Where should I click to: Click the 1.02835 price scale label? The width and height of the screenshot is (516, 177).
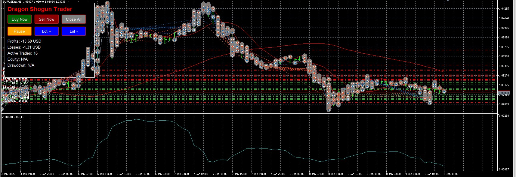click(x=504, y=104)
